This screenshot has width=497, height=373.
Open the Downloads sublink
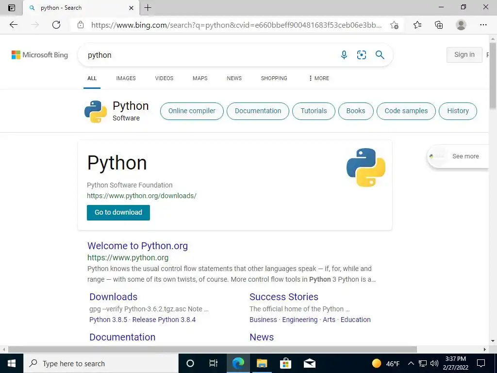point(114,297)
